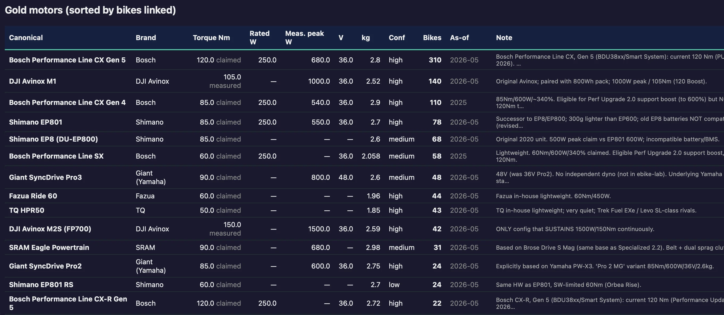
Task: Click the Rated W column header
Action: pyautogui.click(x=259, y=38)
